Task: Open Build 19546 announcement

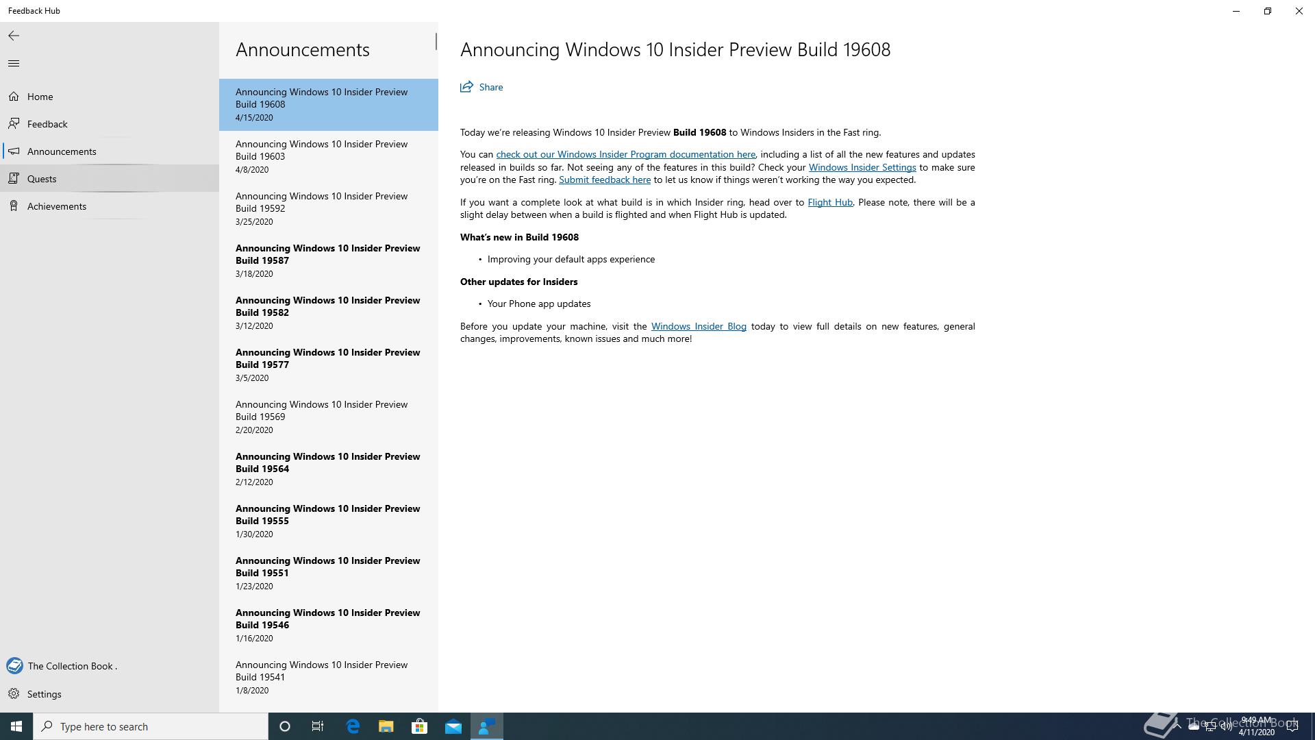Action: click(329, 625)
